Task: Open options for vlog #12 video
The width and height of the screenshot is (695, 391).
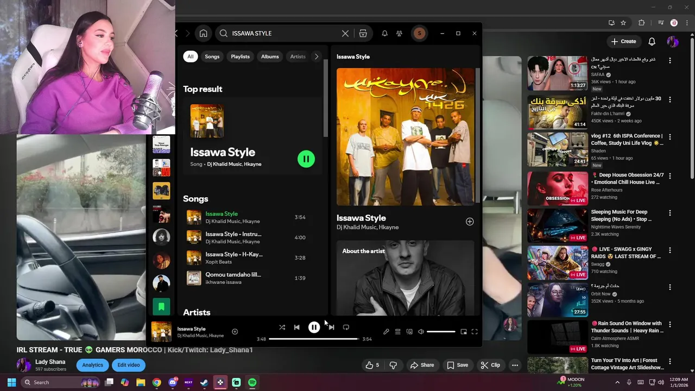Action: (670, 137)
